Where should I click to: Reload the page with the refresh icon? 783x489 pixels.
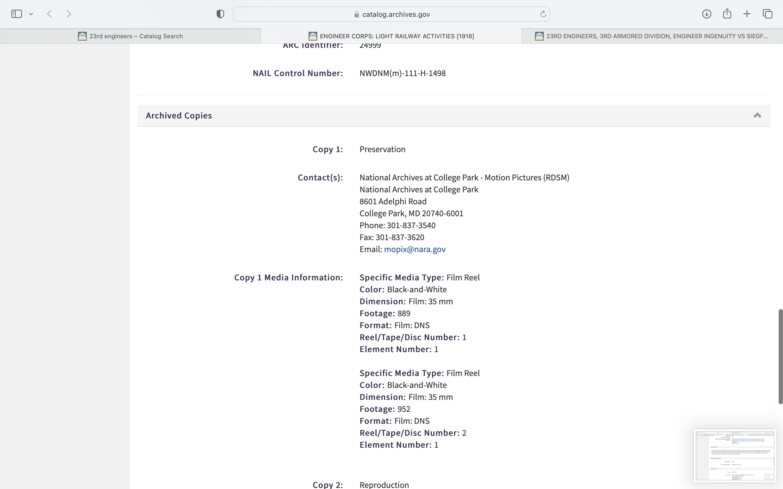click(x=543, y=14)
